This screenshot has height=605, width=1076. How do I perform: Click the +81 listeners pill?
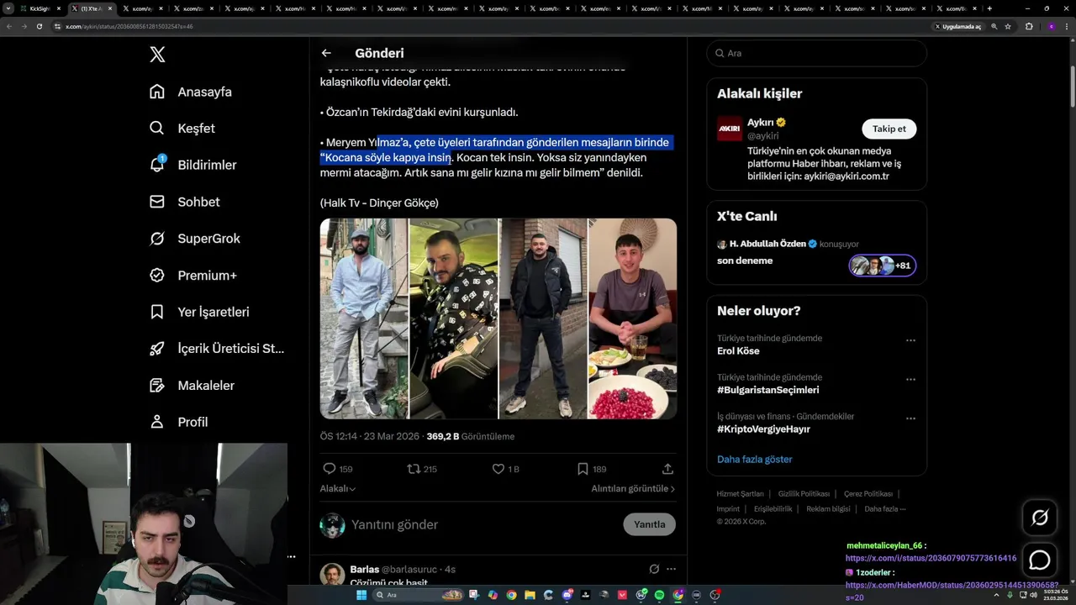[x=882, y=266]
